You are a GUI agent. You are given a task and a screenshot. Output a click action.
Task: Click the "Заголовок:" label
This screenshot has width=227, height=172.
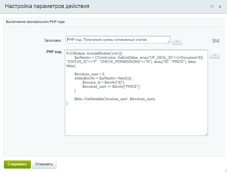(x=53, y=40)
